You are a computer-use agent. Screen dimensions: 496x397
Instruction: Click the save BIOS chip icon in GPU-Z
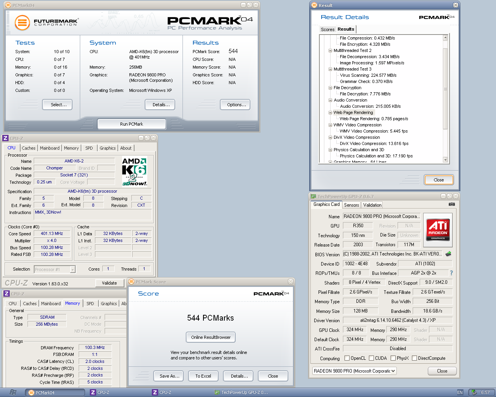(x=448, y=254)
